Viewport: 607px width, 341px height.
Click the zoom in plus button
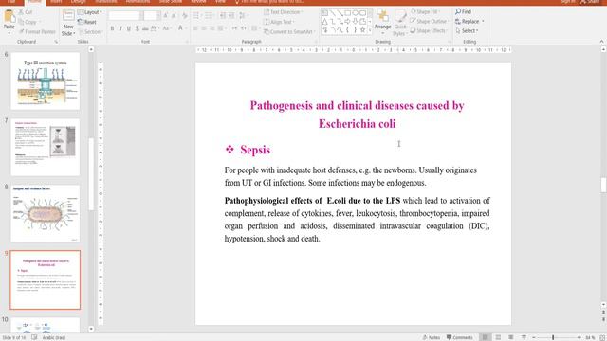pyautogui.click(x=579, y=337)
